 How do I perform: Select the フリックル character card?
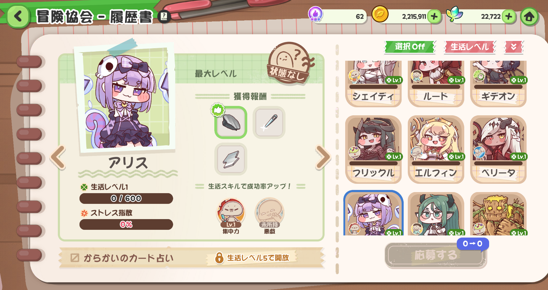click(373, 149)
